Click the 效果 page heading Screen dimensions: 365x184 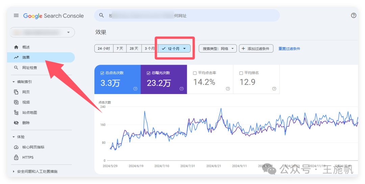[101, 32]
